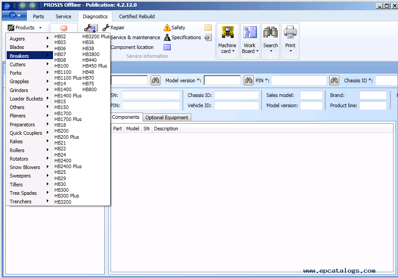Open the Work Board menu
This screenshot has height=278, width=398.
coord(250,41)
